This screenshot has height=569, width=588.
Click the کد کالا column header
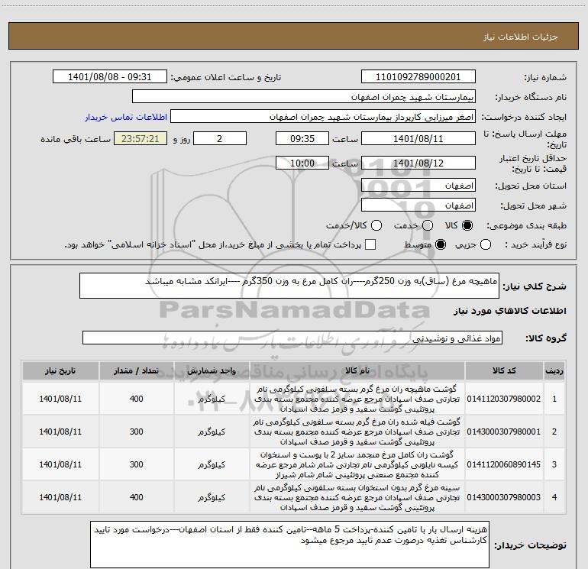[x=504, y=371]
